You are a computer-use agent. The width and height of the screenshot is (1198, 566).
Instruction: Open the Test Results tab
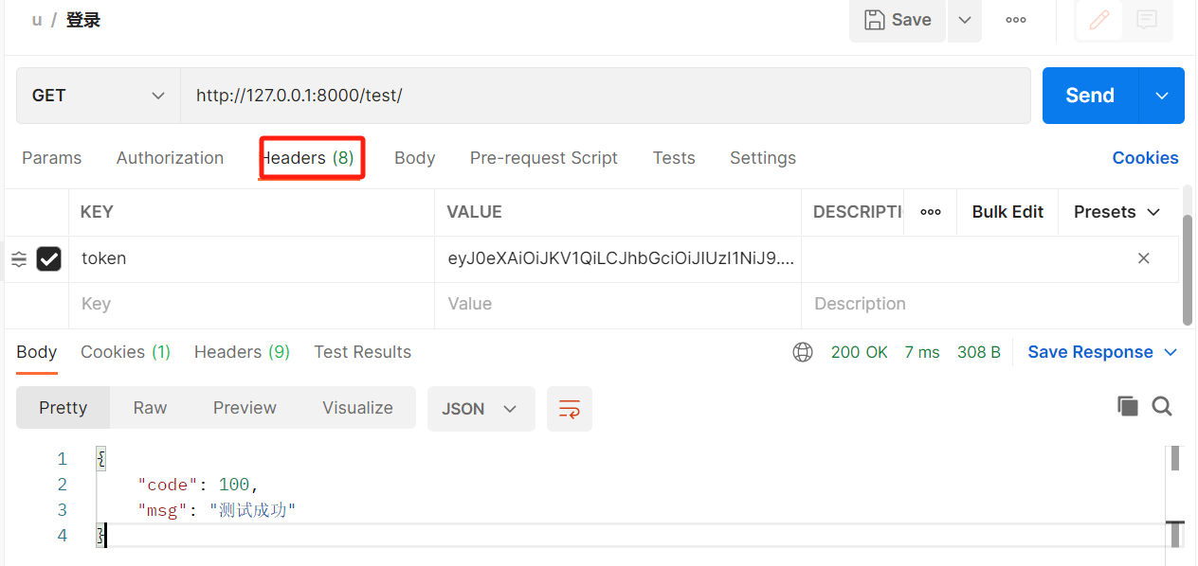point(362,352)
